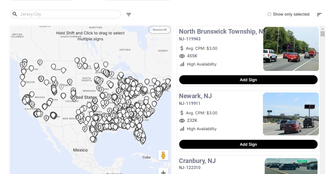Image resolution: width=326 pixels, height=174 pixels.
Task: Open the Newark, NJ listing title
Action: coord(195,96)
